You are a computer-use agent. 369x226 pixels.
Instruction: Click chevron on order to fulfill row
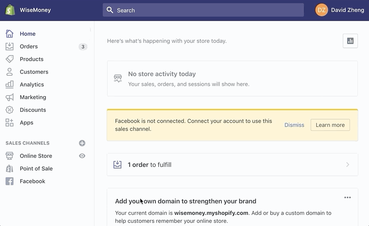(x=348, y=165)
